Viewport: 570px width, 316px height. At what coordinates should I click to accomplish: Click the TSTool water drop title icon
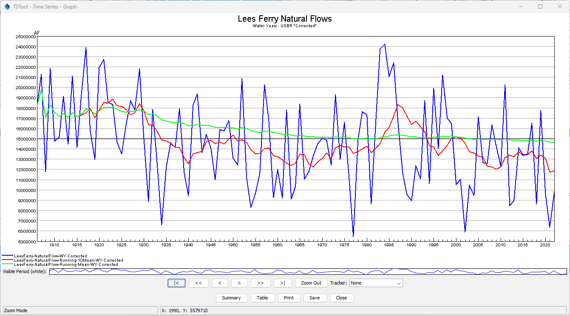(x=7, y=7)
